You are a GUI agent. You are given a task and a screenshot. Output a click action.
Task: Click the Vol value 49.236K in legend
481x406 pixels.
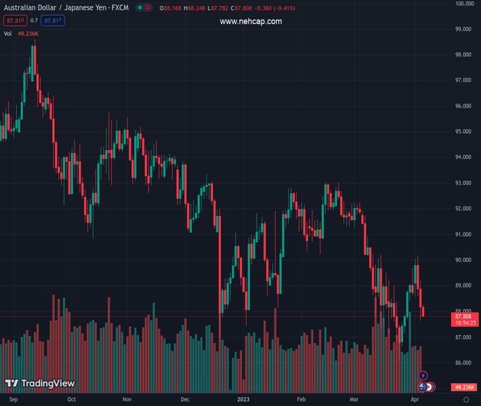point(28,33)
